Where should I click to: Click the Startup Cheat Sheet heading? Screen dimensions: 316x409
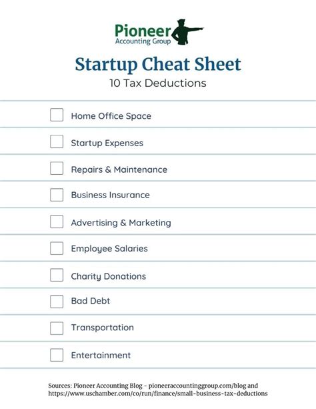pos(158,64)
